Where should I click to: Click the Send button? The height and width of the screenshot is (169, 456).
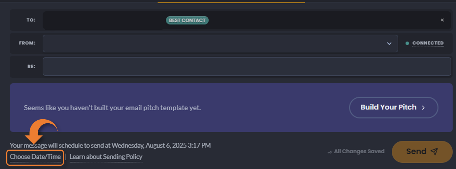(x=422, y=151)
